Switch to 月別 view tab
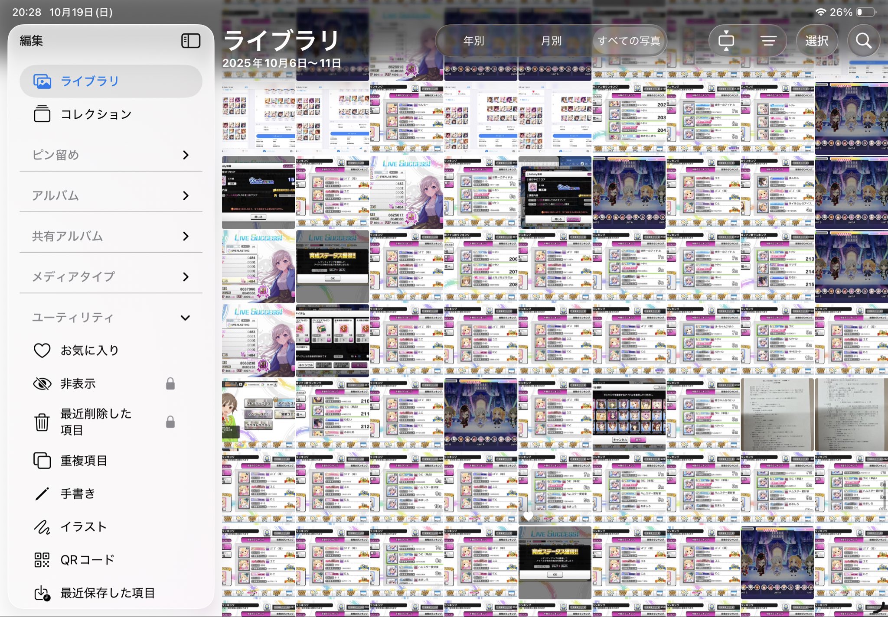Screen dimensions: 888x617 point(551,41)
